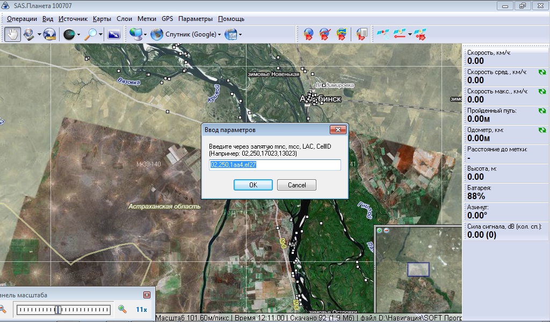The width and height of the screenshot is (550, 322).
Task: Click the ruler distance measurement globe icon
Action: 49,34
